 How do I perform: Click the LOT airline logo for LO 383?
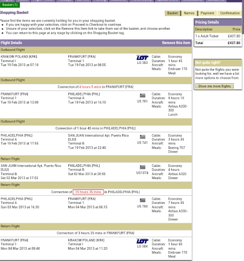(142, 58)
